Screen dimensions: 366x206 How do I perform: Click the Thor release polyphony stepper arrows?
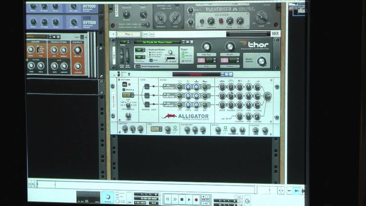tap(144, 57)
